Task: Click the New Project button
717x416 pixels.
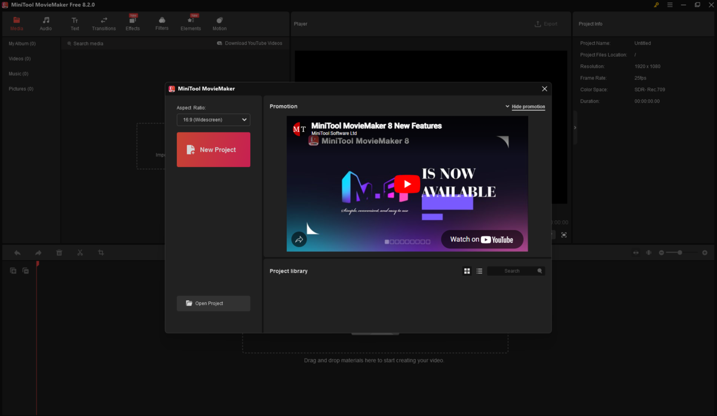Action: 213,149
